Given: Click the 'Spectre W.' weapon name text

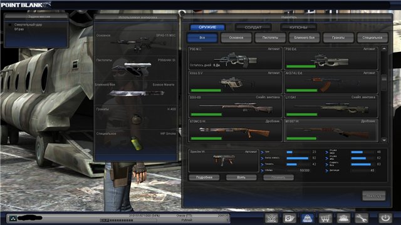Looking at the screenshot, I should tap(197, 152).
